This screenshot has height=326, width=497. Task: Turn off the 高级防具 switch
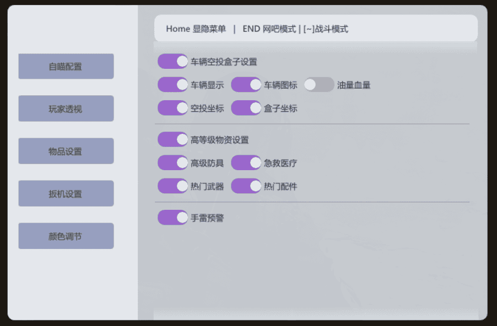click(x=173, y=163)
